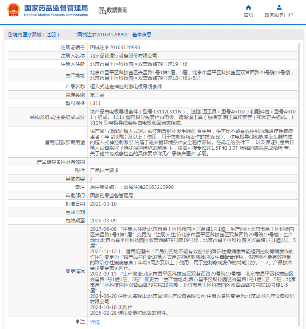This screenshot has height=329, width=306.
Task: Click the 变更情况 row label
Action: tap(75, 271)
